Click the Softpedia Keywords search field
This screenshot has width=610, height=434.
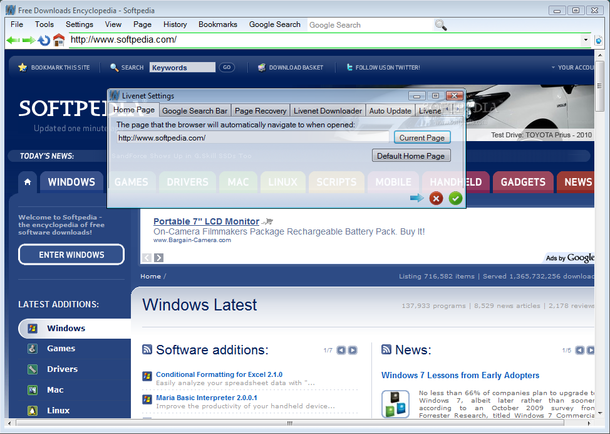pos(182,67)
